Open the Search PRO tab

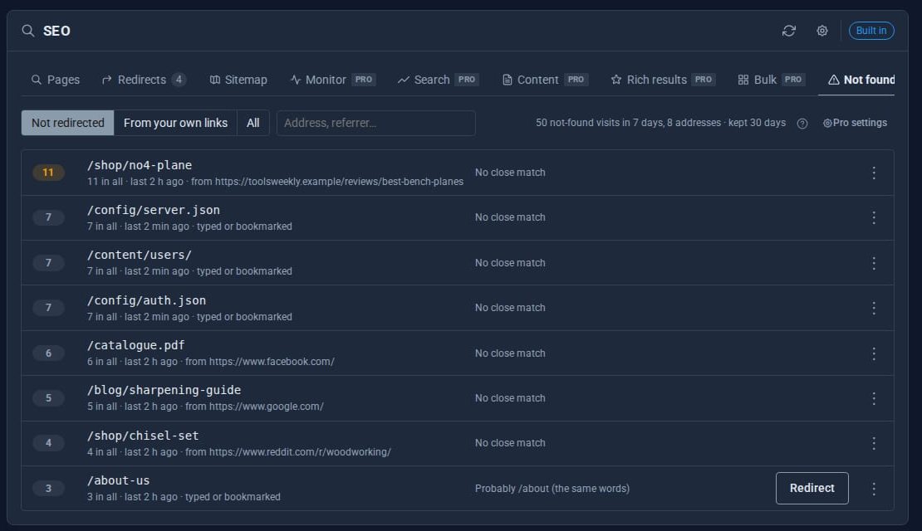438,80
